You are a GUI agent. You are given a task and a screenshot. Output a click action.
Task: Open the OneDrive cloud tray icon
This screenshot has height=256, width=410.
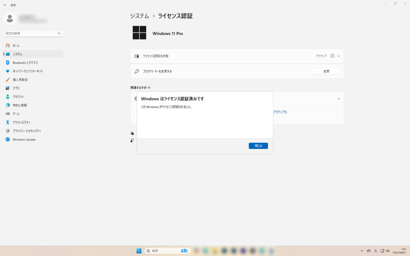369,251
